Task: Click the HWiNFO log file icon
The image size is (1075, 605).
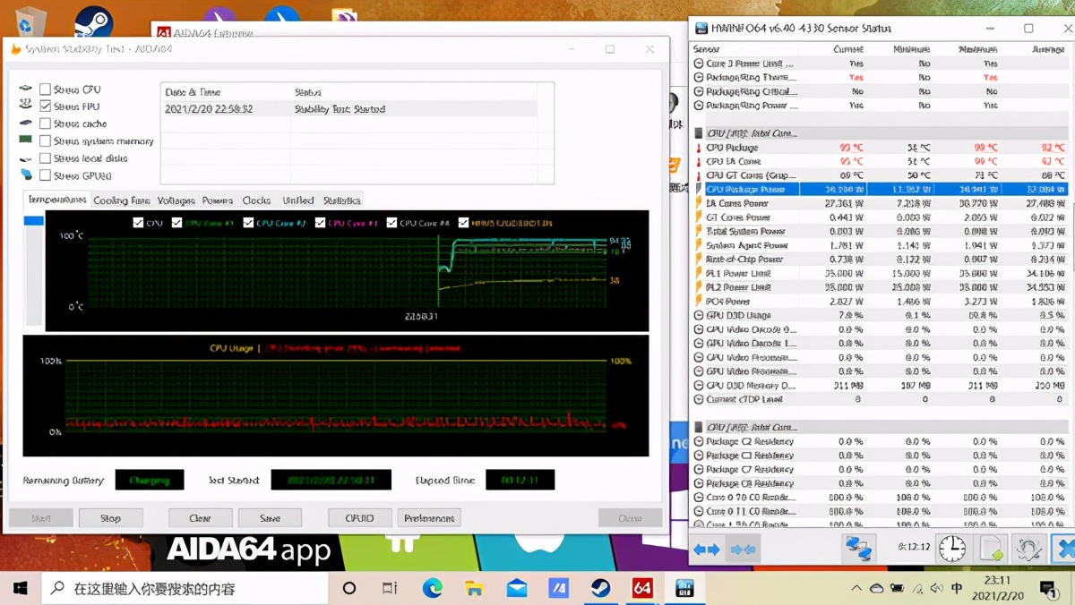Action: pyautogui.click(x=990, y=548)
